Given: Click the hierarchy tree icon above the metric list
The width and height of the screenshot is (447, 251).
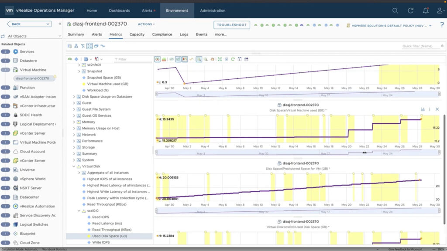Looking at the screenshot, I should pos(76,46).
